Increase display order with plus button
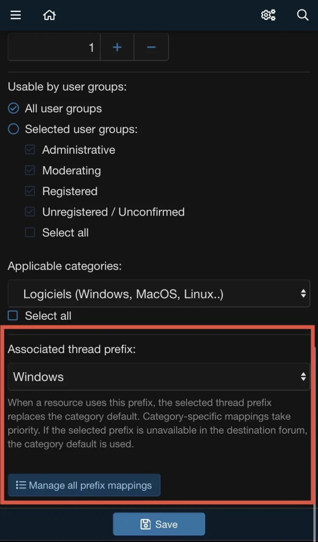The image size is (318, 542). tap(117, 47)
